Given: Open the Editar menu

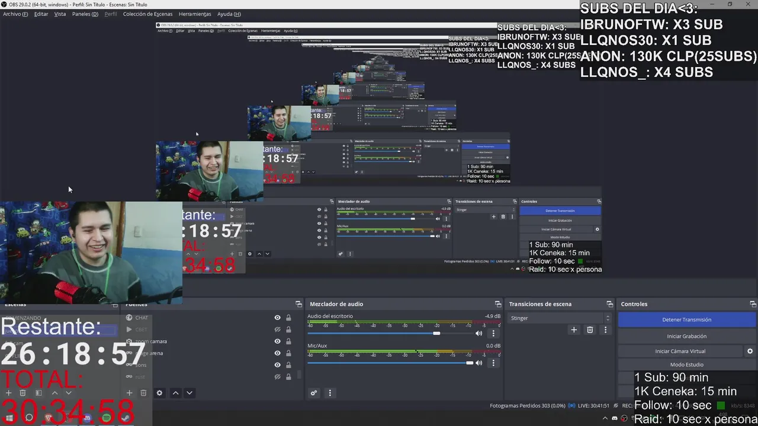Looking at the screenshot, I should pos(41,14).
